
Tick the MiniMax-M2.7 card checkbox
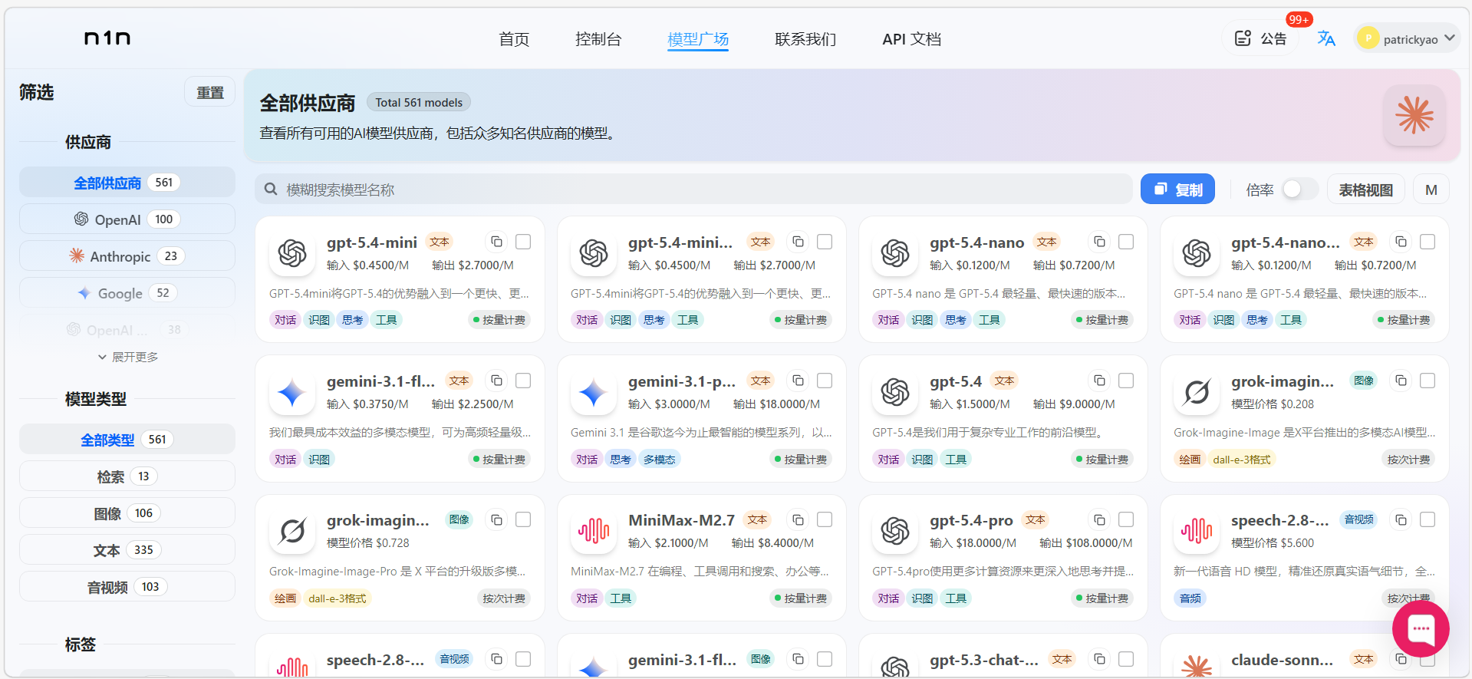coord(825,520)
